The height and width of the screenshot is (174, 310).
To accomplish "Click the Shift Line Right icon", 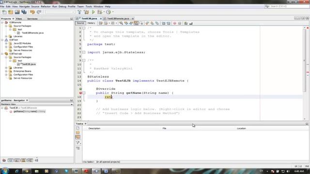I will point(169,23).
